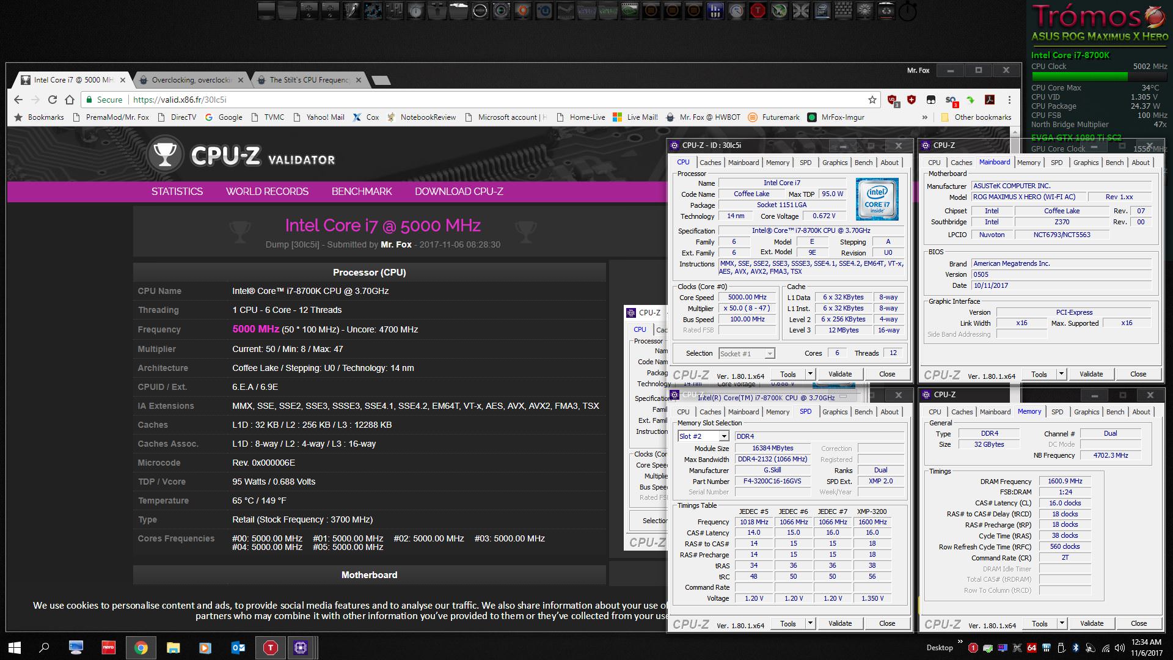This screenshot has height=660, width=1173.
Task: Click Close button in Mainboard CPU-Z window
Action: pyautogui.click(x=1138, y=374)
